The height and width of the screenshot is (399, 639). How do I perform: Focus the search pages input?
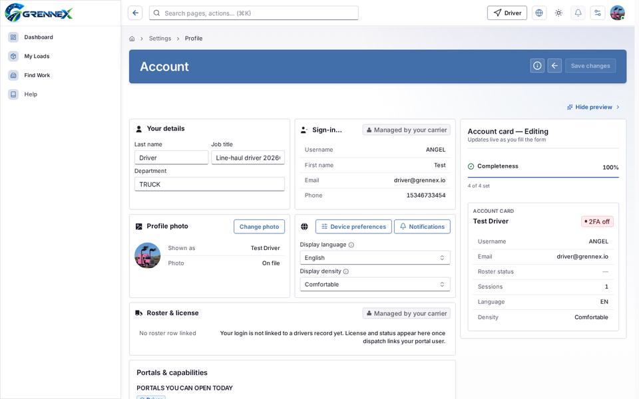pyautogui.click(x=254, y=13)
